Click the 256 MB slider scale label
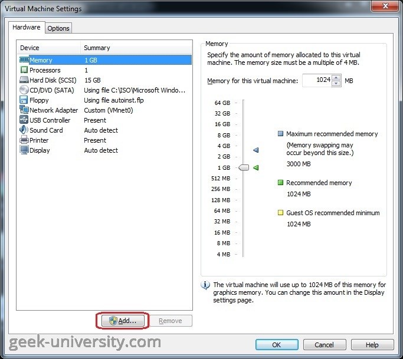Viewport: 403px width, 359px height. pyautogui.click(x=221, y=189)
